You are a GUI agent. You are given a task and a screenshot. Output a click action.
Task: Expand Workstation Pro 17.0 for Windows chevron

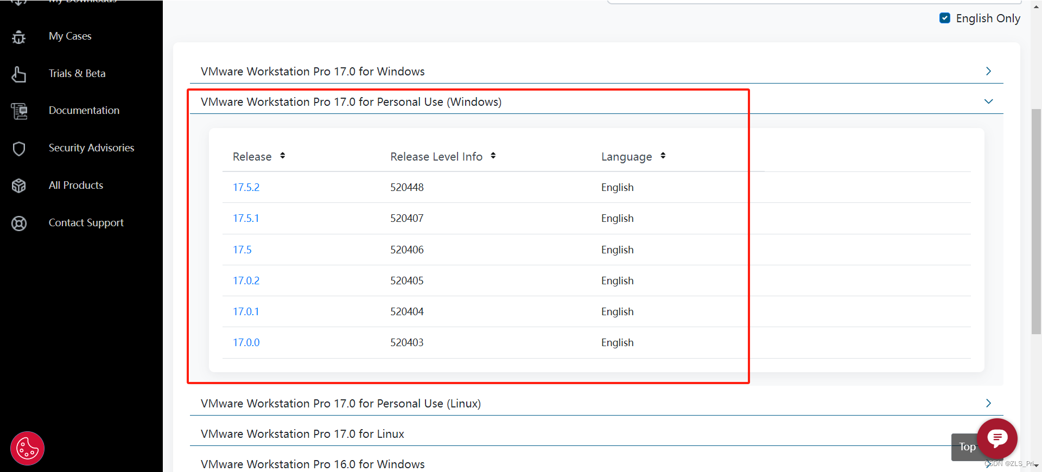tap(988, 71)
